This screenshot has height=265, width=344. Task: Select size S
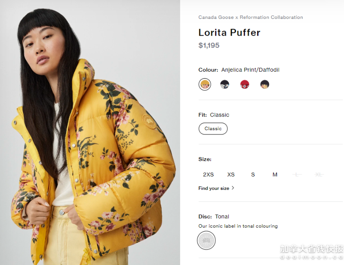pyautogui.click(x=253, y=174)
